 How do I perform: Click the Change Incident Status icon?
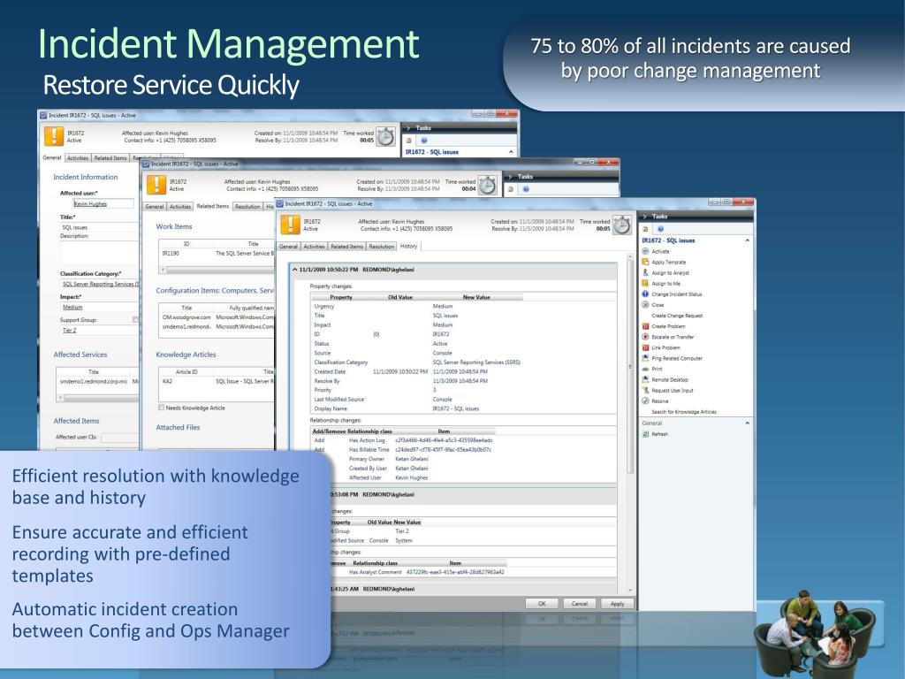pos(645,294)
